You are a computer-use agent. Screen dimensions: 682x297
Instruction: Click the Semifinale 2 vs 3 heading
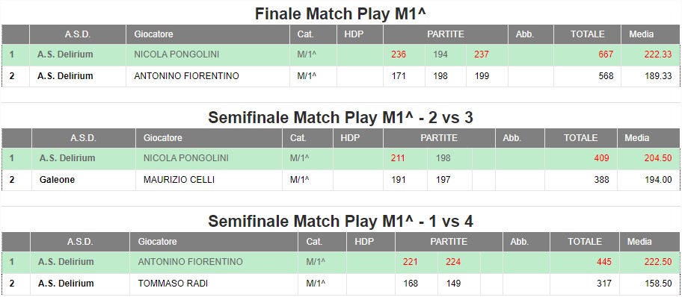[340, 117]
